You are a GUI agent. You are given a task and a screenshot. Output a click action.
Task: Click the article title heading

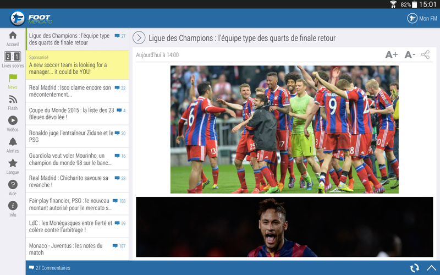[242, 38]
